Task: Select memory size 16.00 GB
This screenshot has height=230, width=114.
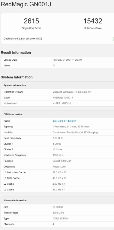Action: click(x=58, y=207)
